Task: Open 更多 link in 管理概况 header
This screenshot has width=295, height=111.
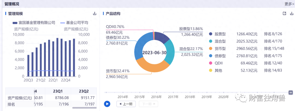Action: [x=289, y=4]
